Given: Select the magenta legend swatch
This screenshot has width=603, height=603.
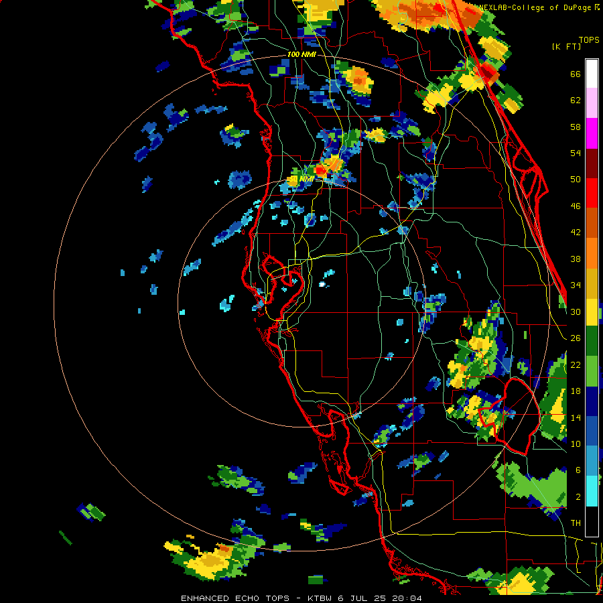Looking at the screenshot, I should point(592,133).
